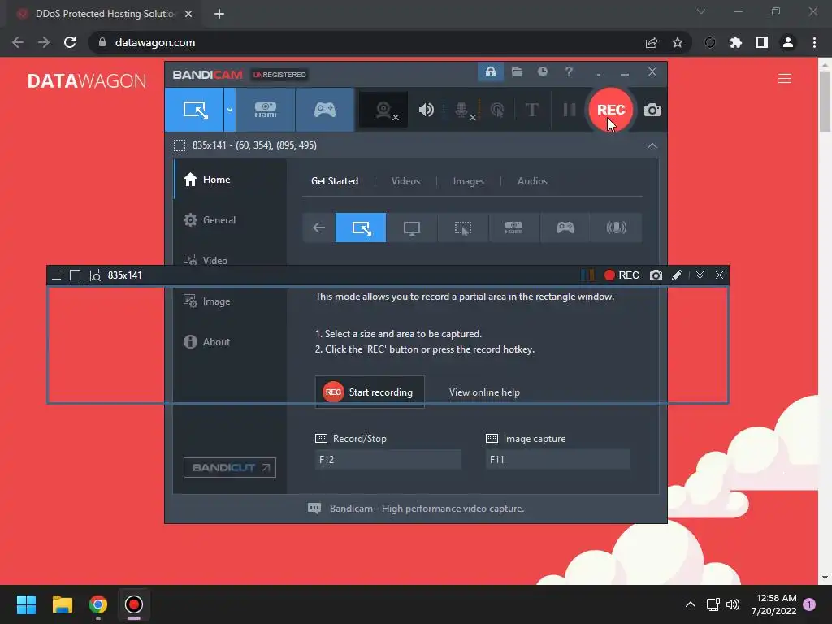Click the Bandicam lock icon
832x624 pixels.
click(x=490, y=71)
